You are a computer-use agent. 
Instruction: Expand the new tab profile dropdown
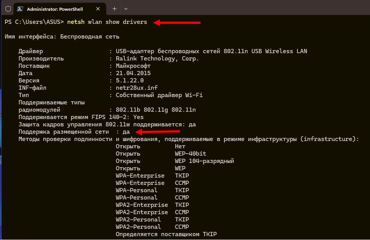[126, 8]
